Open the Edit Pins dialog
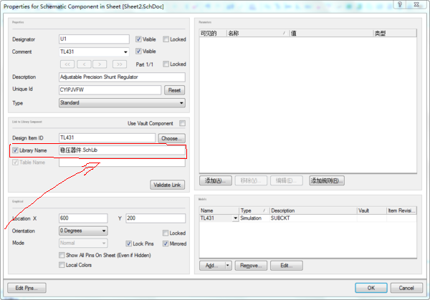This screenshot has height=300, width=430. [27, 288]
